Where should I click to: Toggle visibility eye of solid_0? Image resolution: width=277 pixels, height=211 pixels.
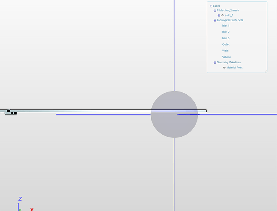(222, 15)
